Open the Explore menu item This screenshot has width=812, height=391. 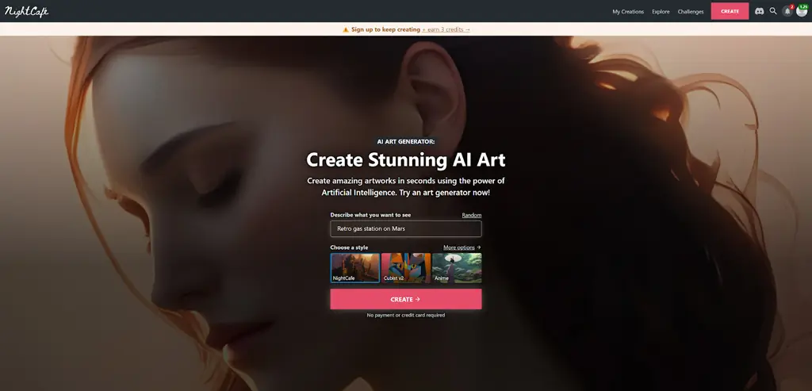[x=661, y=11]
